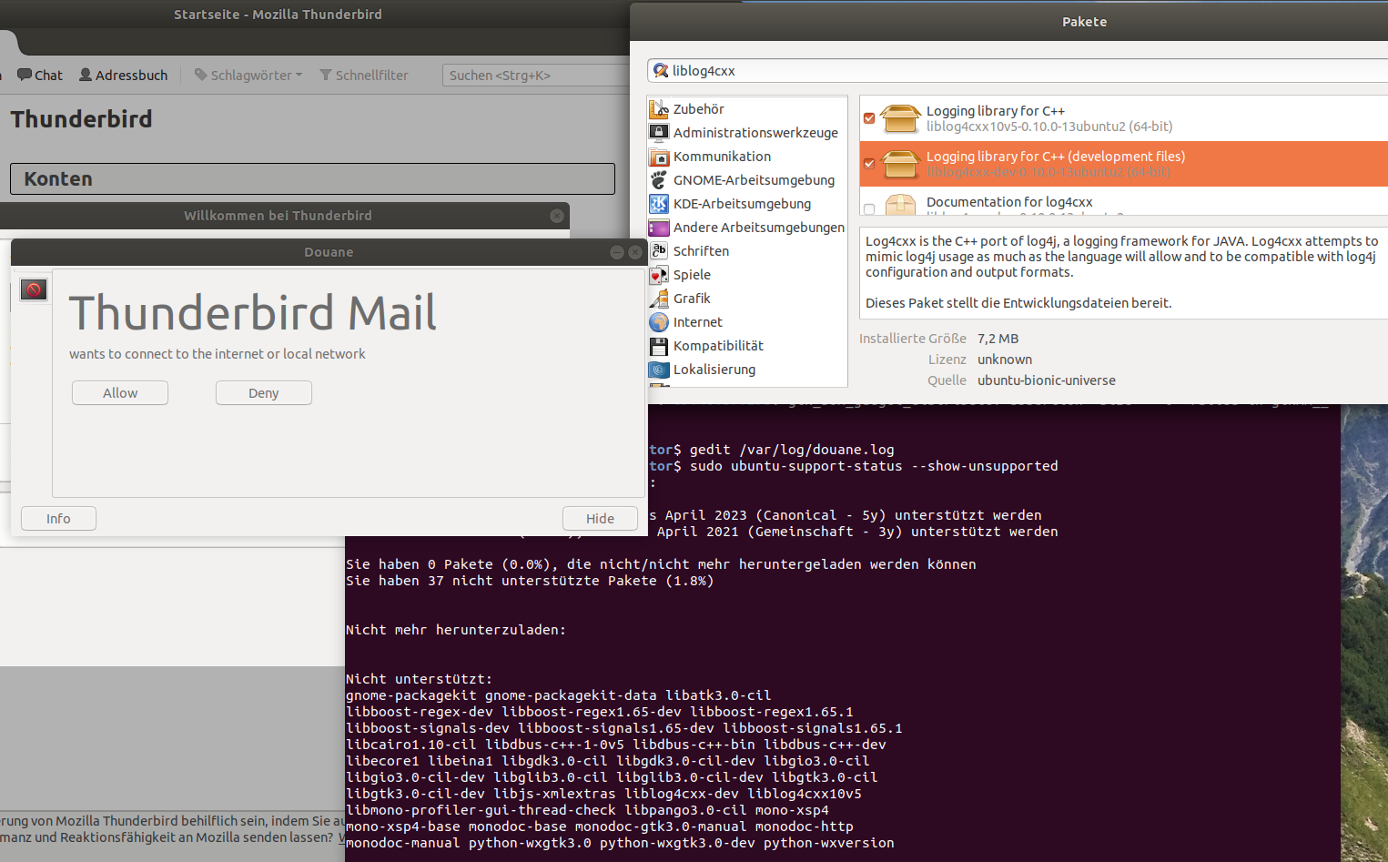Click the Lokalisierung category icon
1388x862 pixels.
659,370
